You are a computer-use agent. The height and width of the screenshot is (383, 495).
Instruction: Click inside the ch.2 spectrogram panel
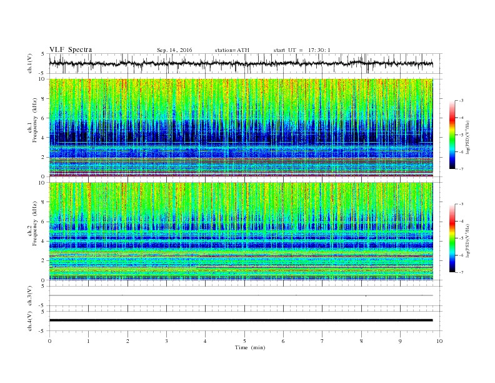(241, 231)
